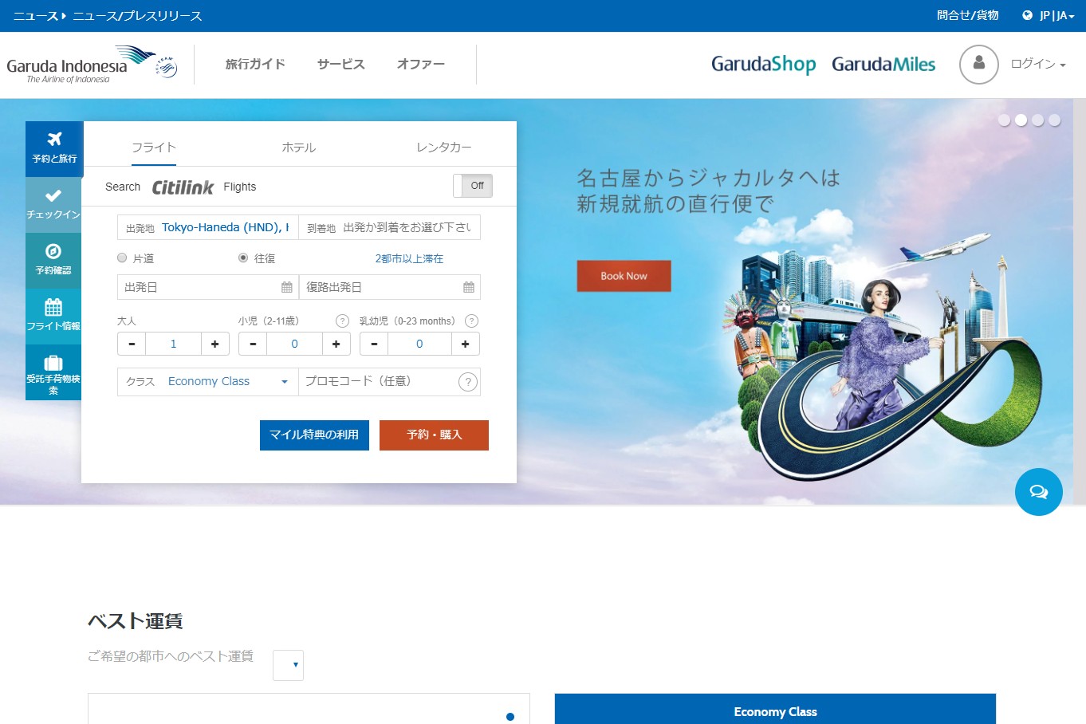Increase 小児 passenger count
This screenshot has height=724, width=1086.
pyautogui.click(x=336, y=344)
